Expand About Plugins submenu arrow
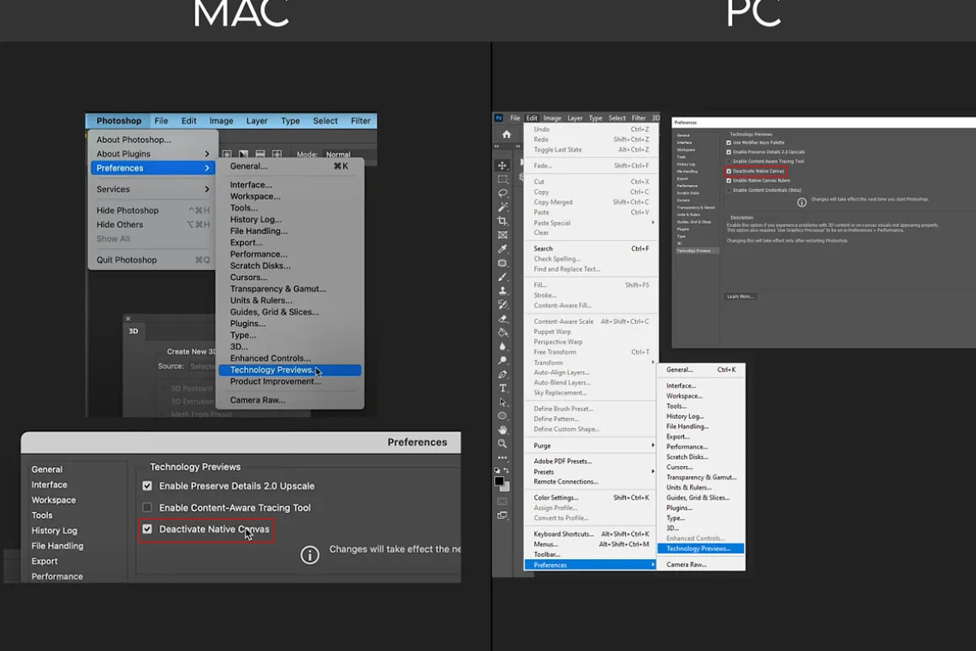 click(207, 154)
